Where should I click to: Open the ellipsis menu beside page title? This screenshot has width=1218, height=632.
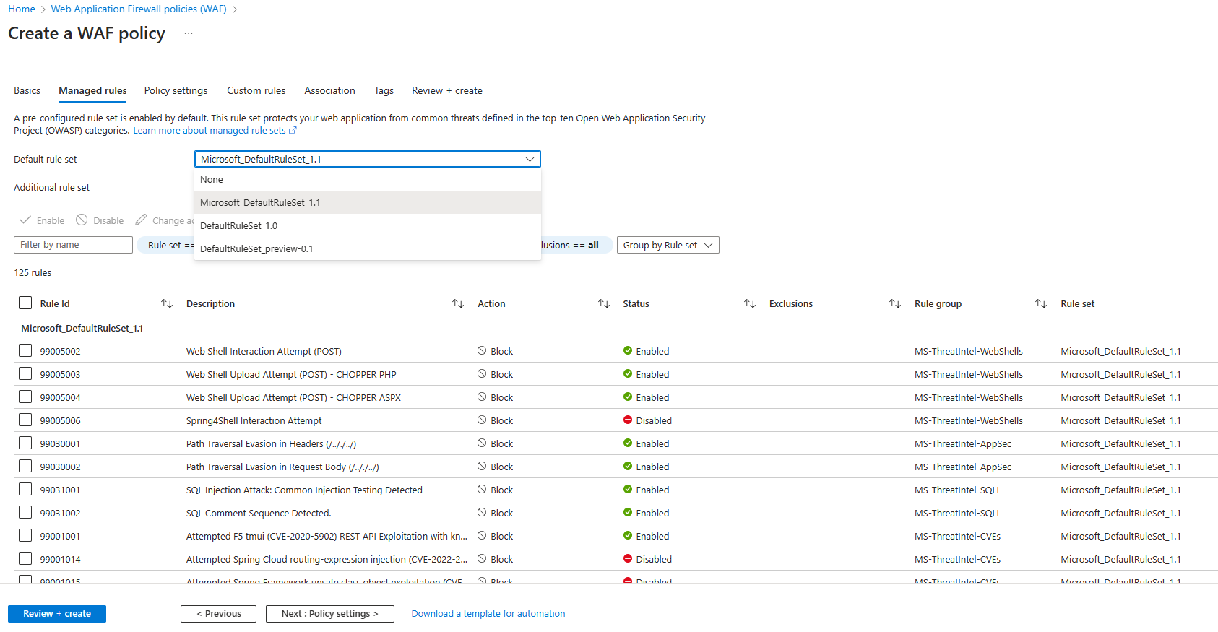click(189, 33)
